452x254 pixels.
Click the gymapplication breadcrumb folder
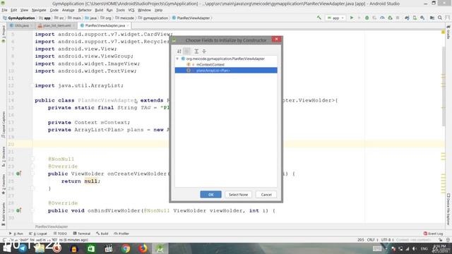[153, 18]
